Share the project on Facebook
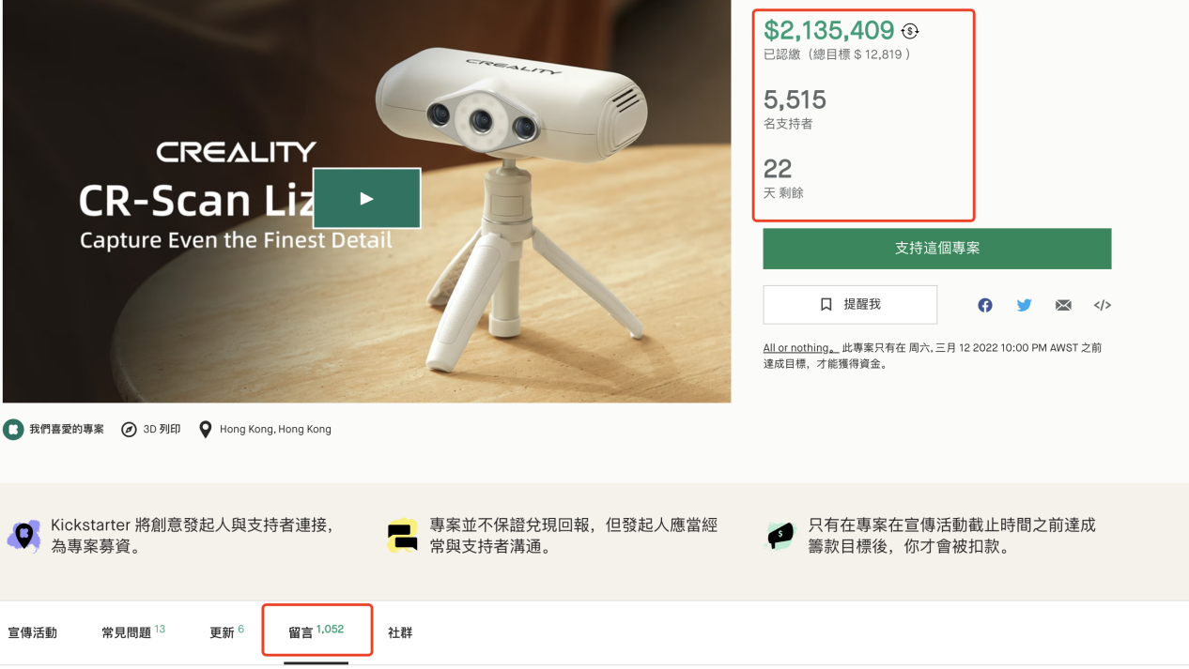Screen dimensions: 1189x669 [x=984, y=304]
